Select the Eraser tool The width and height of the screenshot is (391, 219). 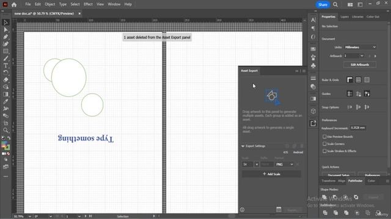[5, 80]
